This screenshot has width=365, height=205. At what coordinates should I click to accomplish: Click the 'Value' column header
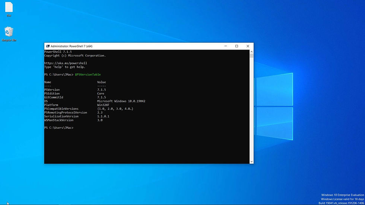coord(101,82)
